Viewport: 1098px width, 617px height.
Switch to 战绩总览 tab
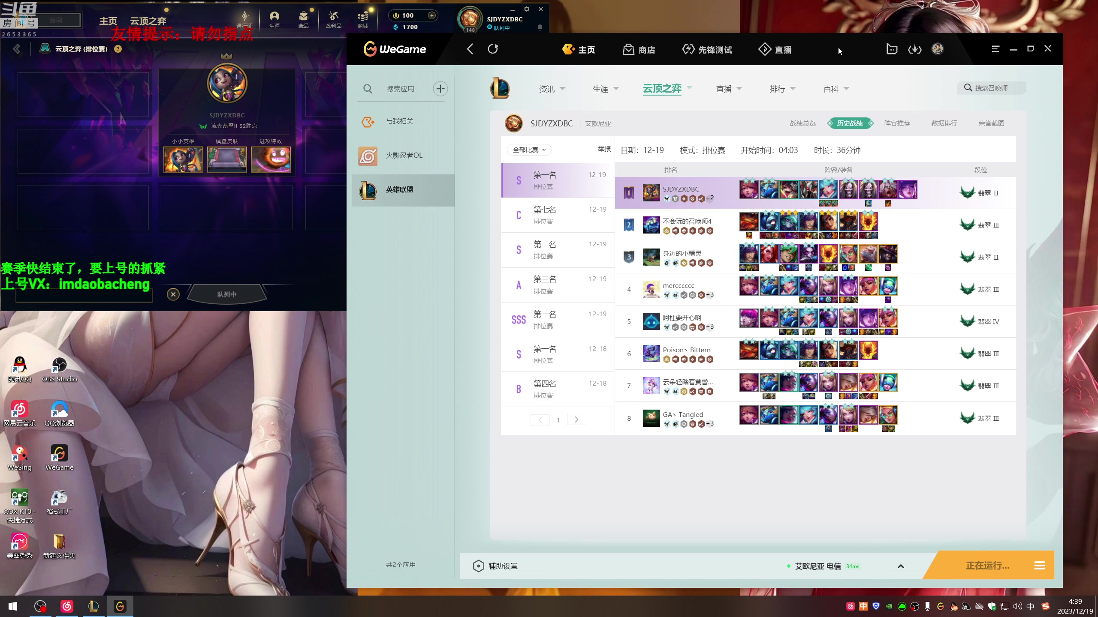coord(802,123)
